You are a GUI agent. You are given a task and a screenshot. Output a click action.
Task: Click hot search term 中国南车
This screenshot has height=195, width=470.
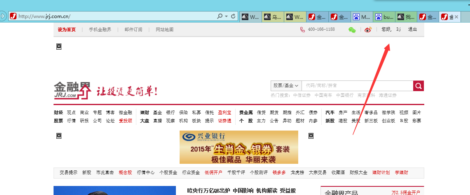click(x=323, y=96)
